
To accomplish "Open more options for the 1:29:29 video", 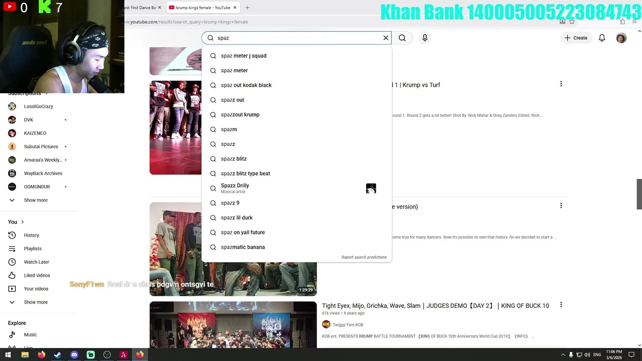I will (x=561, y=206).
